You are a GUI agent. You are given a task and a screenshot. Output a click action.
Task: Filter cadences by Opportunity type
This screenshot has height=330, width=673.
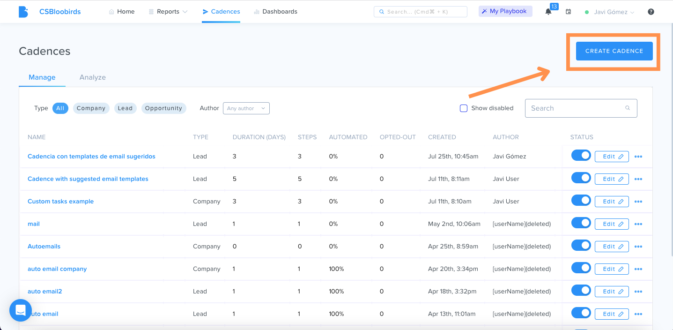[163, 108]
